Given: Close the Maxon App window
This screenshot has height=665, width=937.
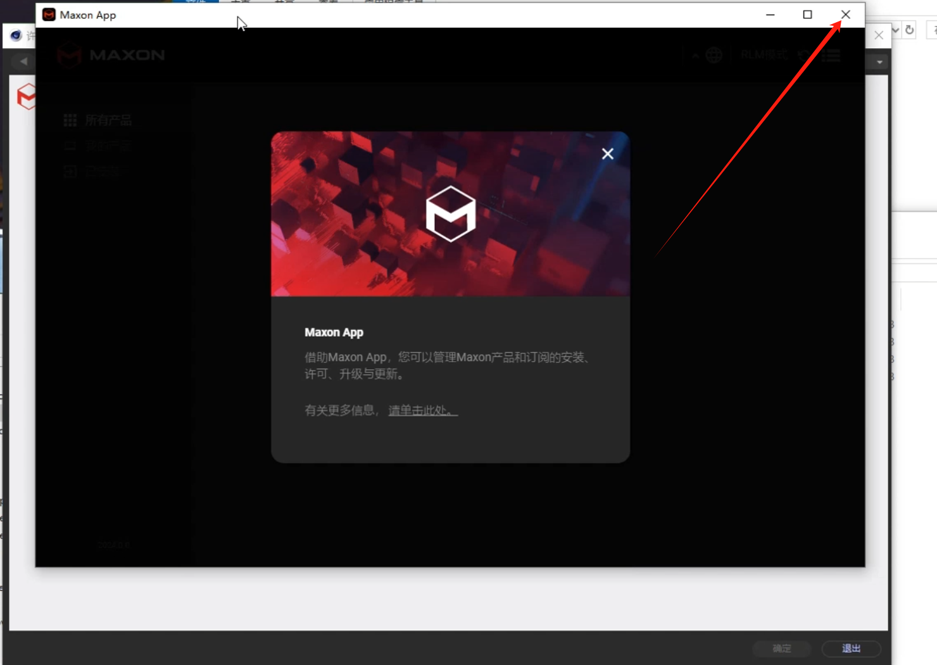Looking at the screenshot, I should (x=846, y=15).
